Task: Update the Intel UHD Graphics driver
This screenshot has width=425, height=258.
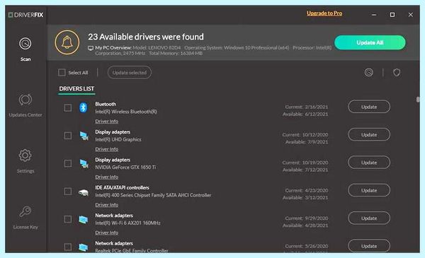Action: [369, 135]
